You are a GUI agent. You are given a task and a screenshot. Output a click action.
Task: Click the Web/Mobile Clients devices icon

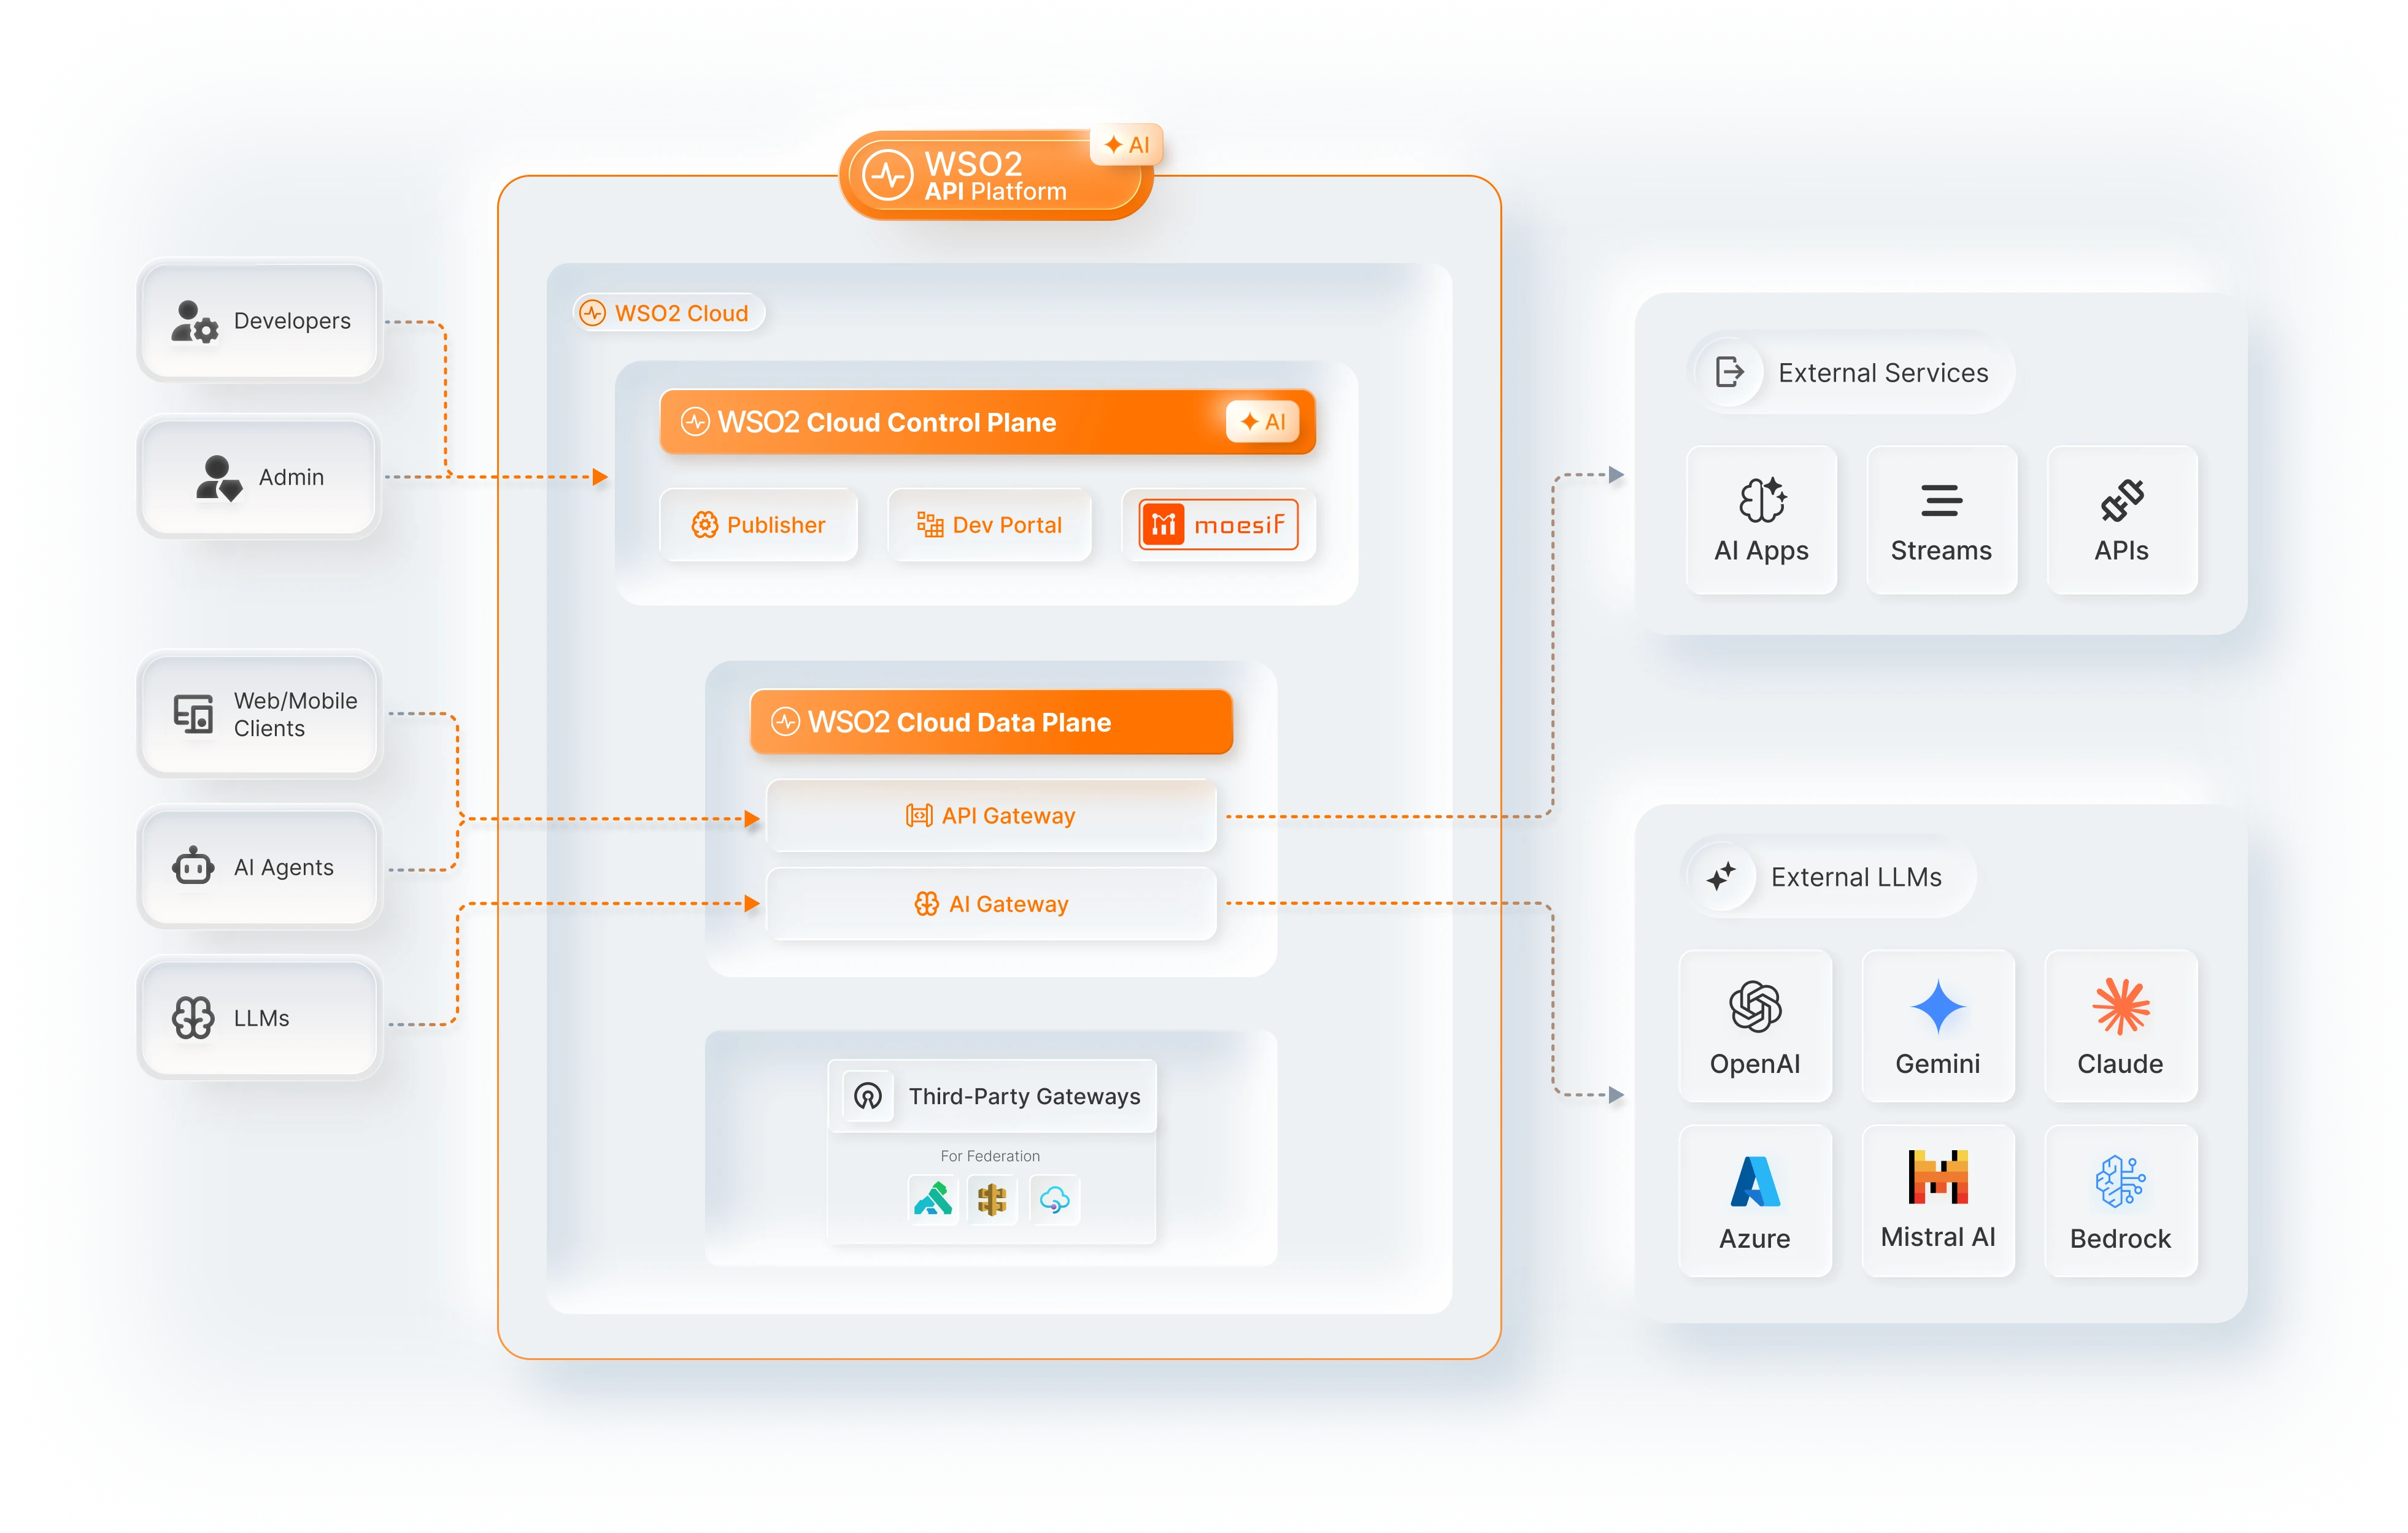(193, 715)
